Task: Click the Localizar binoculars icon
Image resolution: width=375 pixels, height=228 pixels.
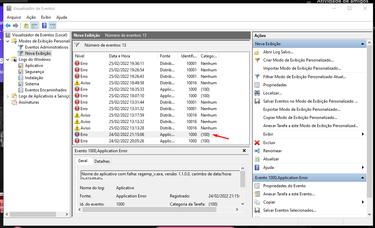Action: pos(257,93)
